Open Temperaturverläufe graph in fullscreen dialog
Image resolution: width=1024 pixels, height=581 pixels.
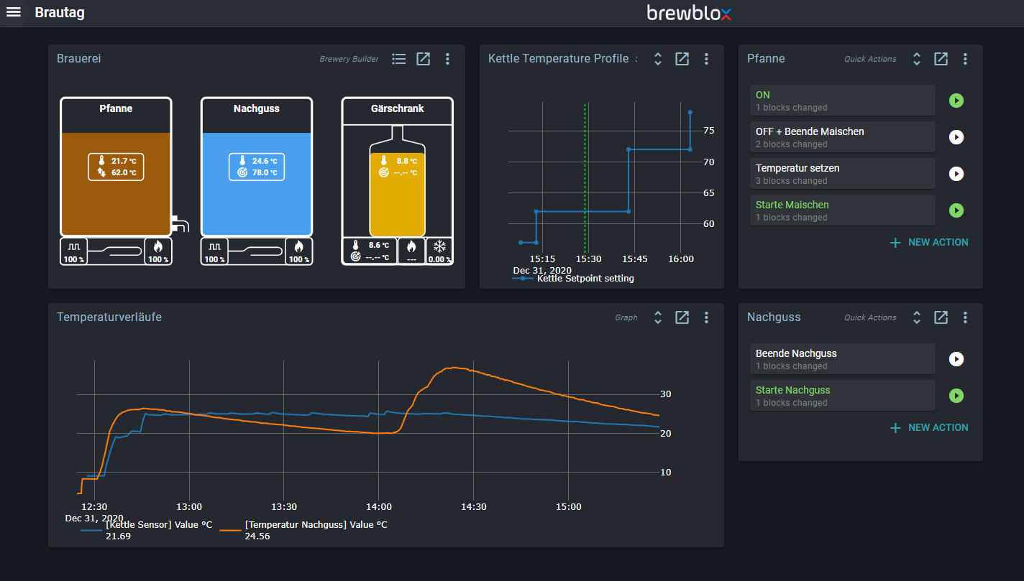pyautogui.click(x=682, y=317)
